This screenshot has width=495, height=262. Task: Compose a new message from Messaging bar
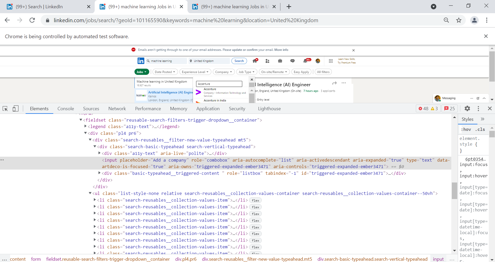tap(478, 98)
